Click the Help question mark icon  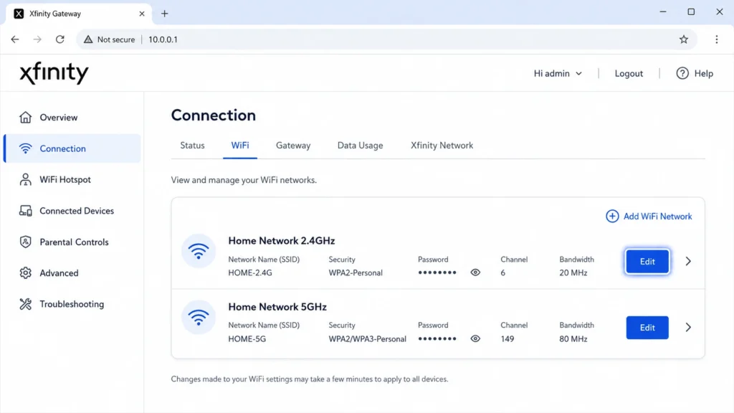point(682,74)
